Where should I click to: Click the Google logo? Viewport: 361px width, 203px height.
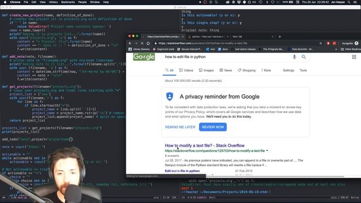(x=144, y=57)
